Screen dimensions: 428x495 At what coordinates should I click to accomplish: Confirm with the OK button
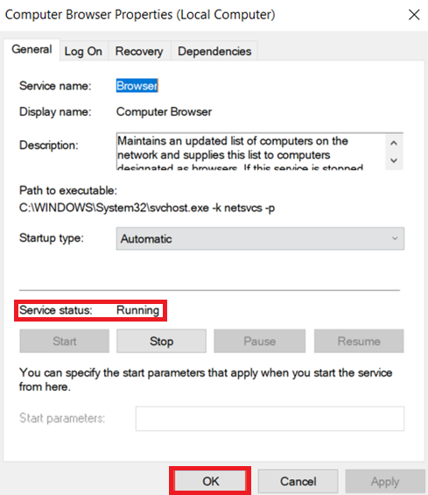tap(210, 482)
